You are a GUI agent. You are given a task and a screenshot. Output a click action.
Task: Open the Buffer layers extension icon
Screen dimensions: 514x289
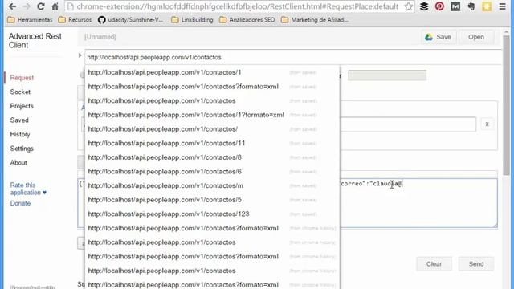click(424, 6)
